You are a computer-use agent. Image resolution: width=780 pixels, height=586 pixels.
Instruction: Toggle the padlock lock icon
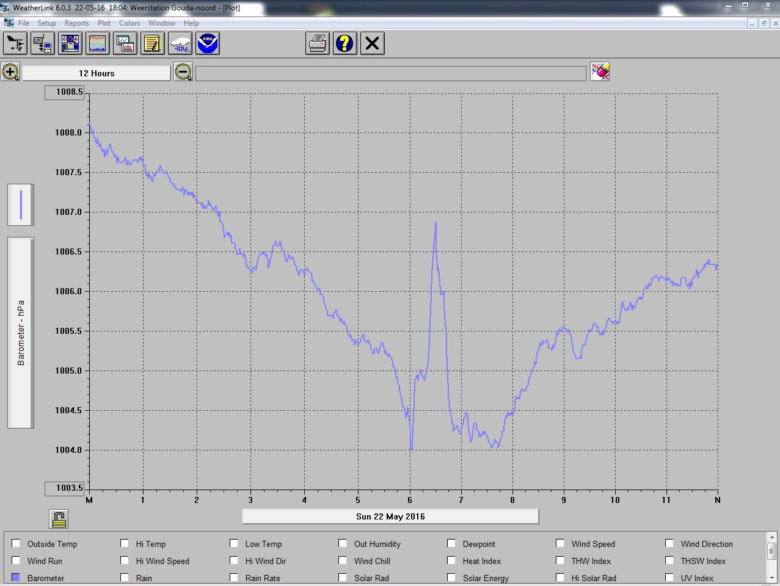(x=59, y=519)
